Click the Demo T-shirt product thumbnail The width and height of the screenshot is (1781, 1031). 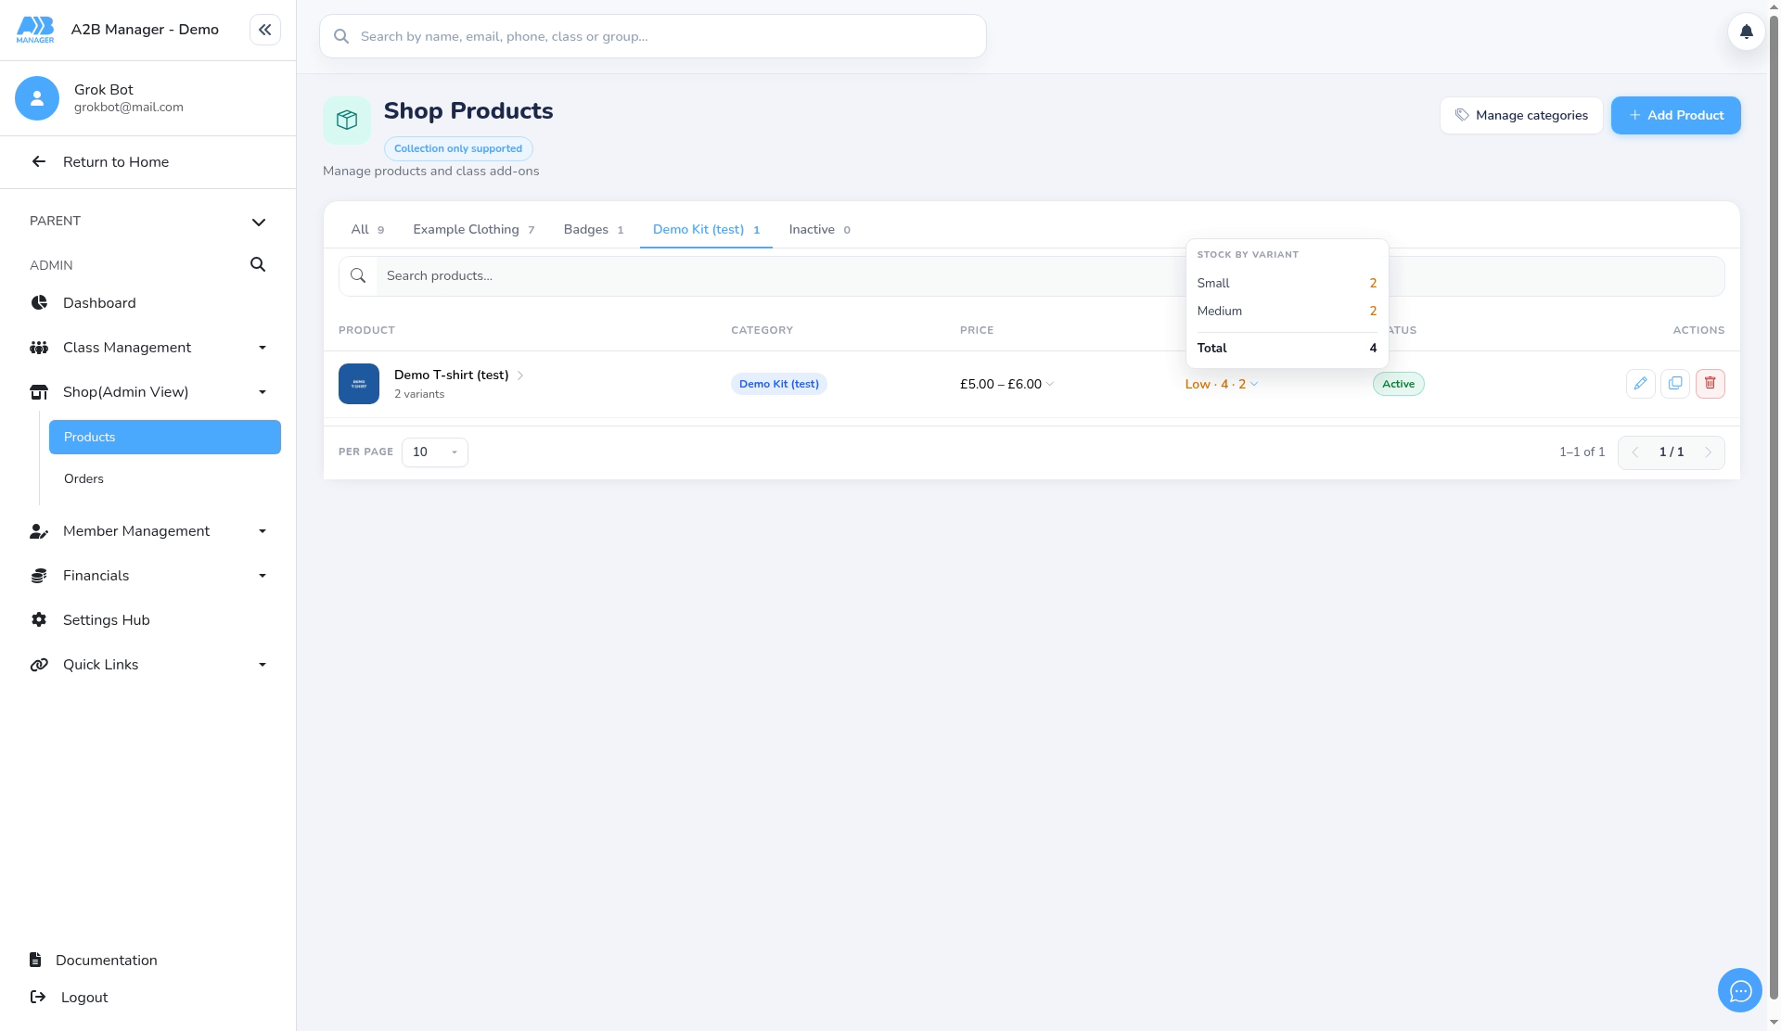359,384
